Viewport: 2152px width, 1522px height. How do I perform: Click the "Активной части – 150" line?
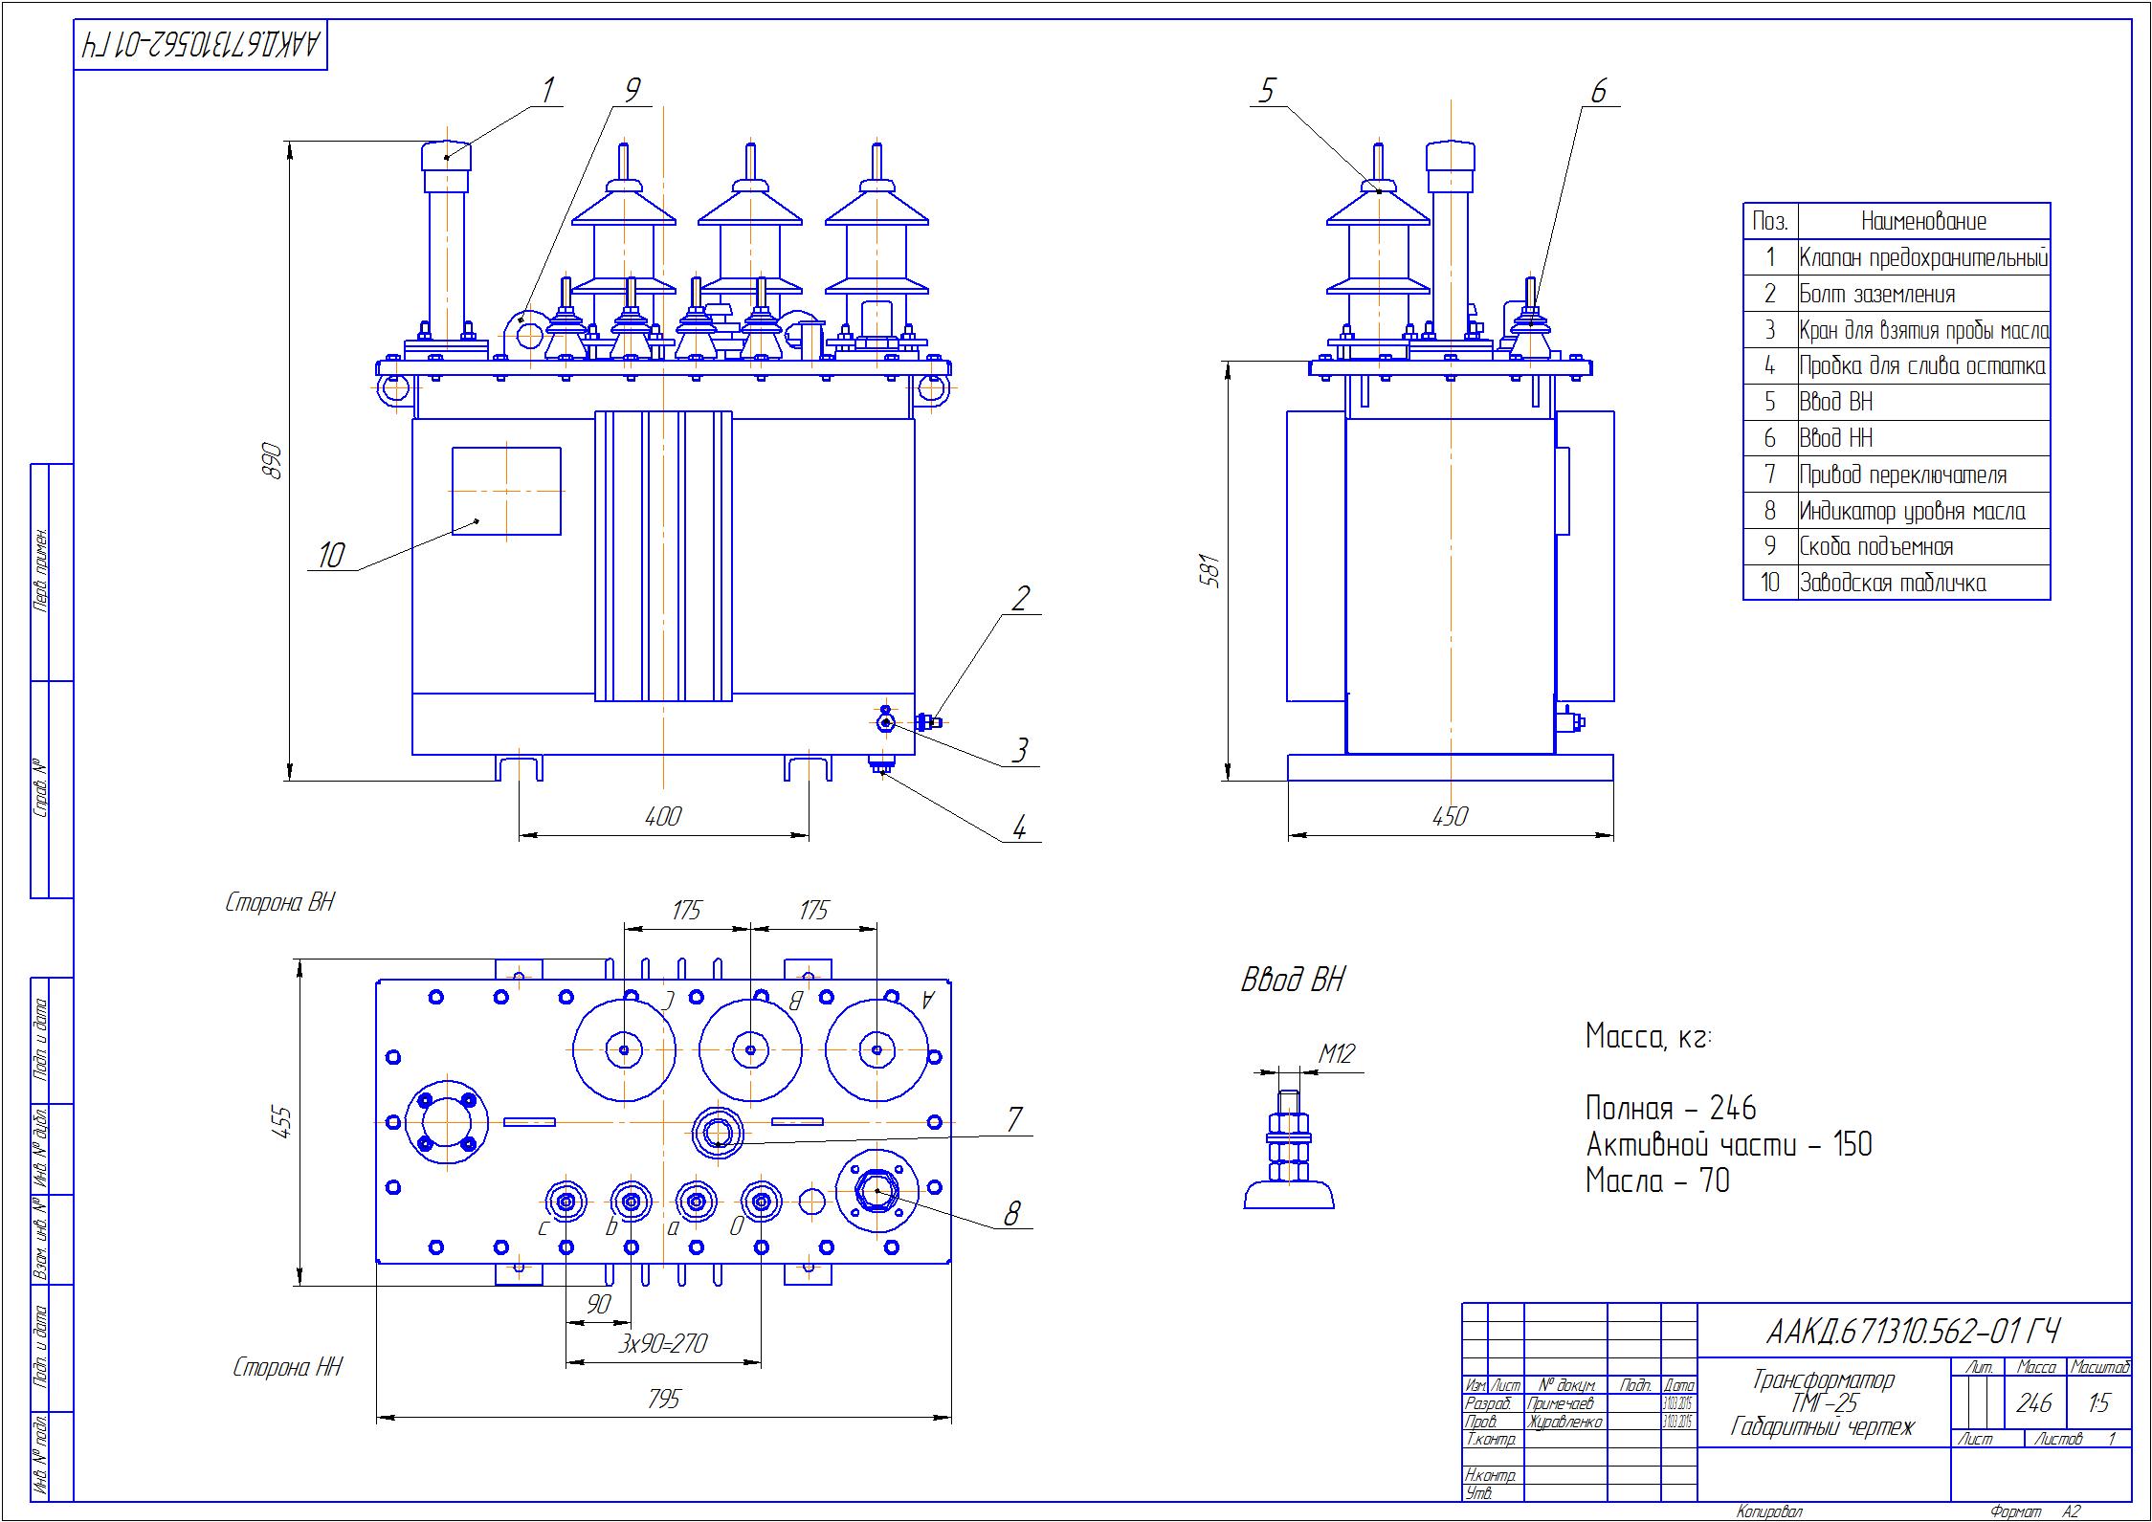pos(1729,1145)
